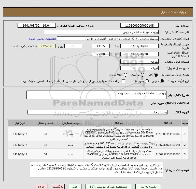
Task: Click the response deadline time 14:15 field
Action: point(101,46)
